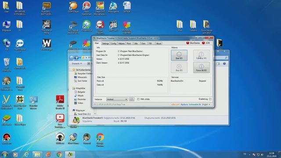Image resolution: width=281 pixels, height=158 pixels.
Task: Open the Utils tab
Action: (136, 43)
